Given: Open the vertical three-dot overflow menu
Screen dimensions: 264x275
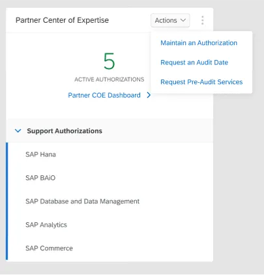Looking at the screenshot, I should pos(203,20).
